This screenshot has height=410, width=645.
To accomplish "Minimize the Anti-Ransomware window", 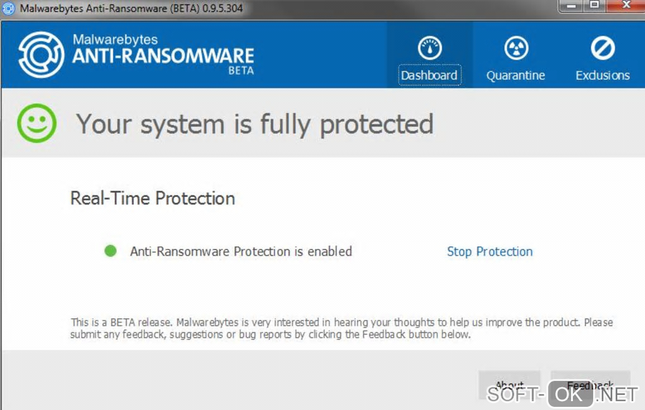I will point(571,6).
